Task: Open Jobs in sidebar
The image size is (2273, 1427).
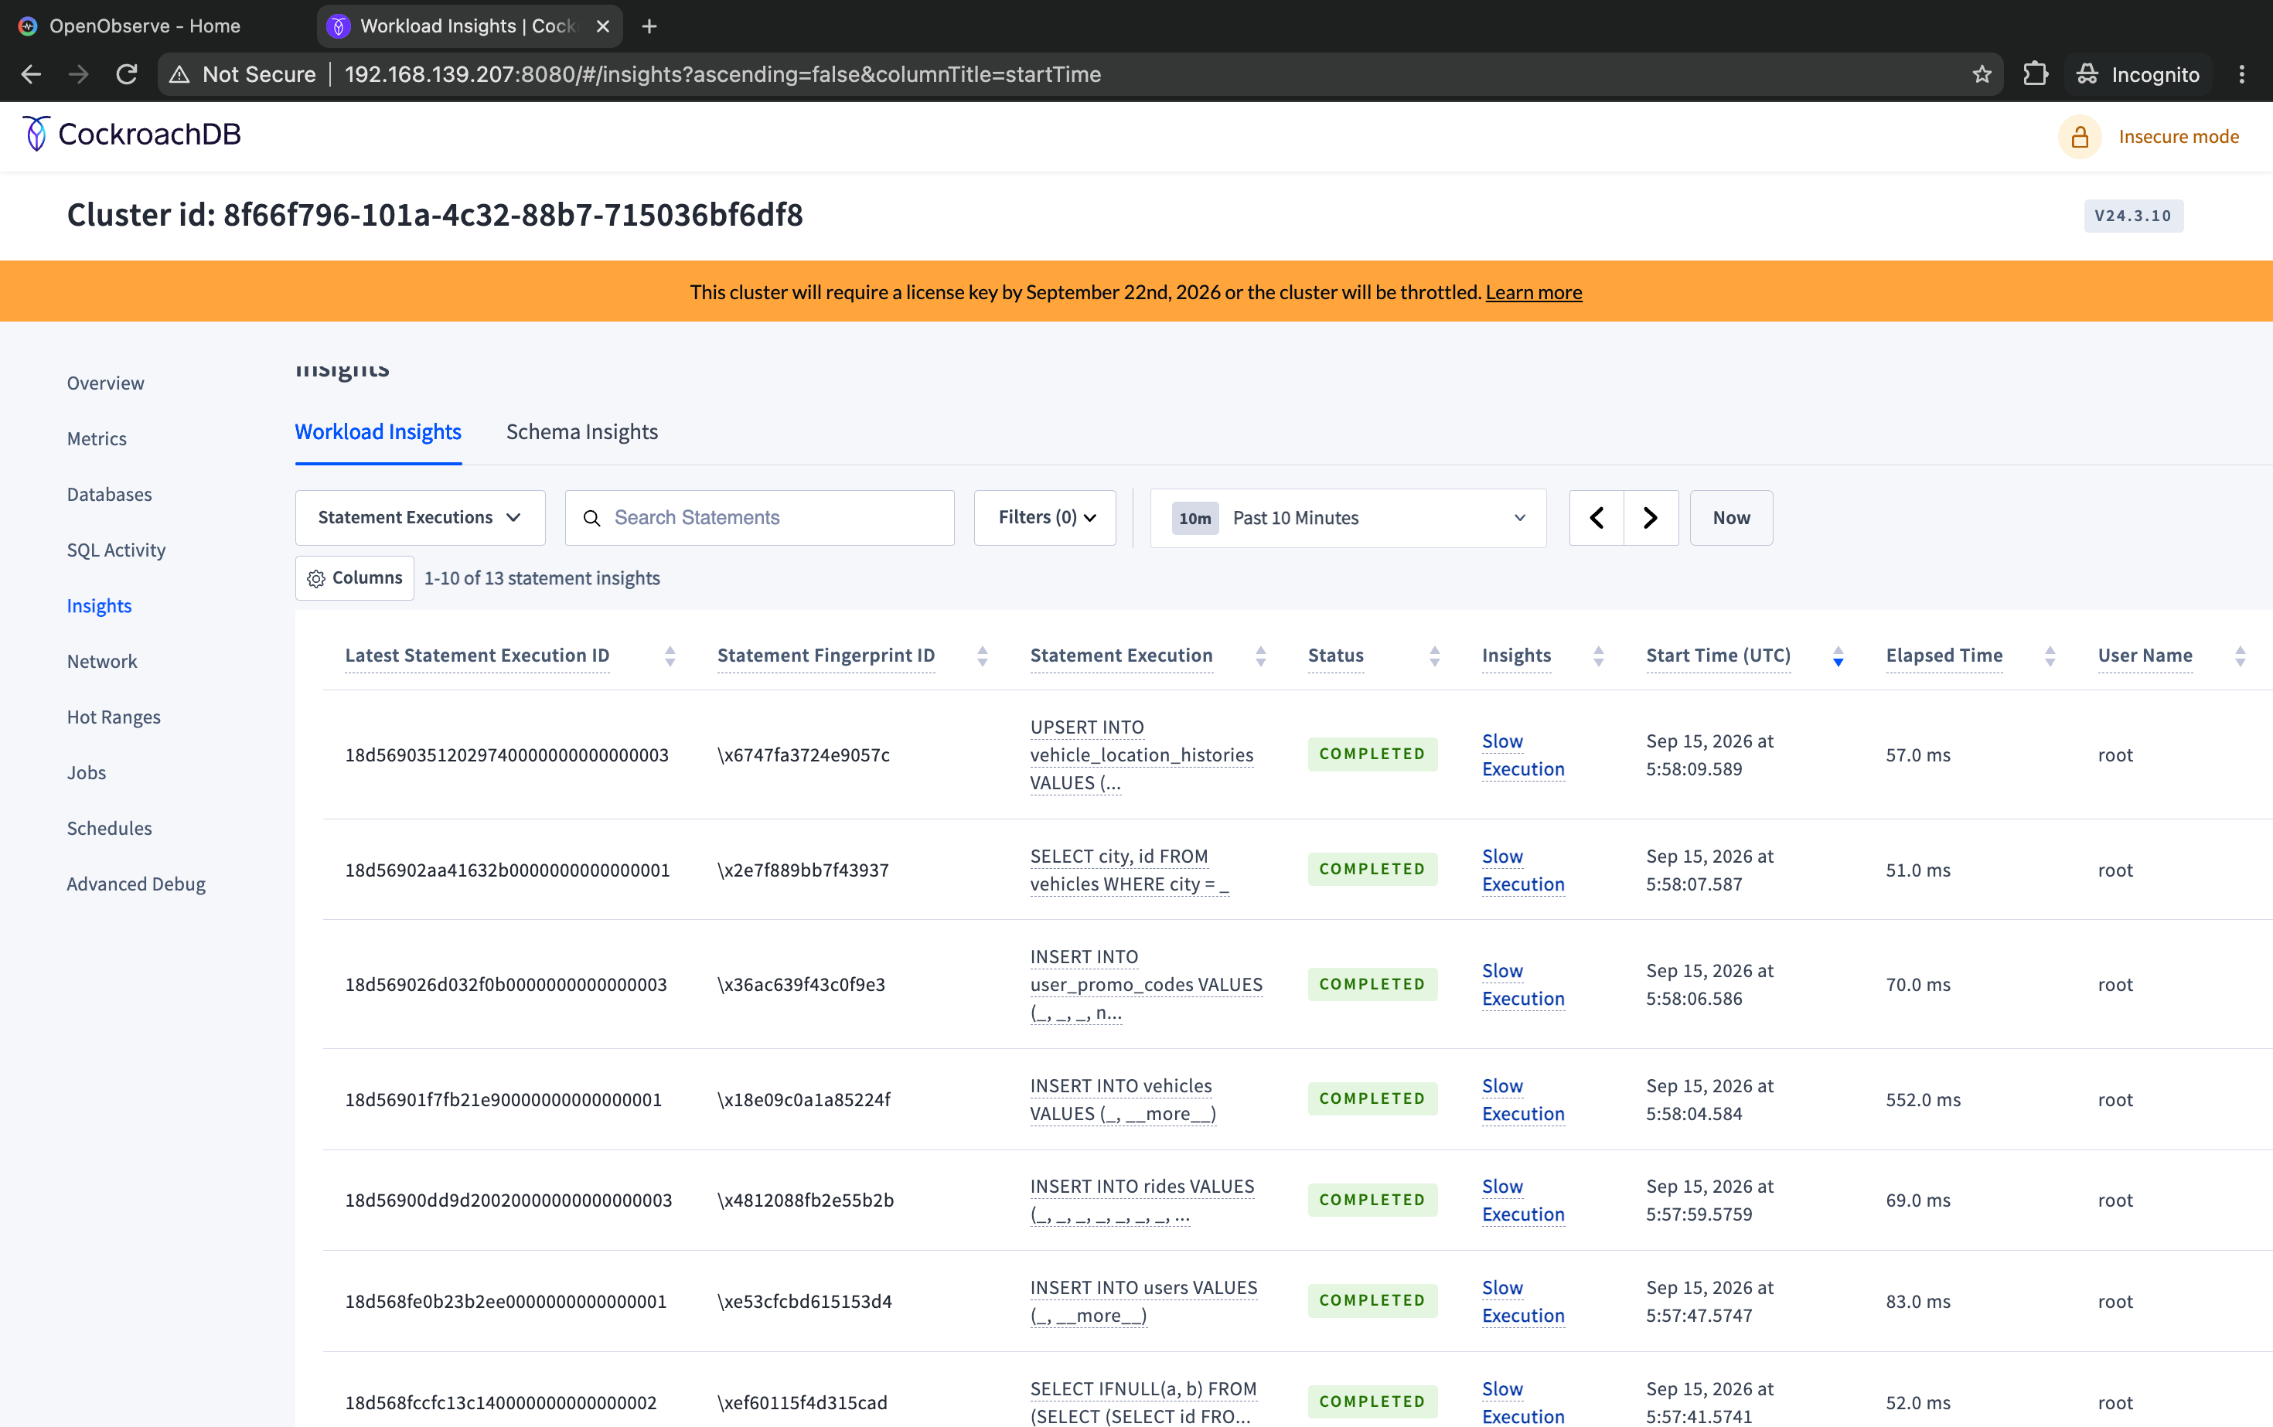Action: click(x=87, y=773)
